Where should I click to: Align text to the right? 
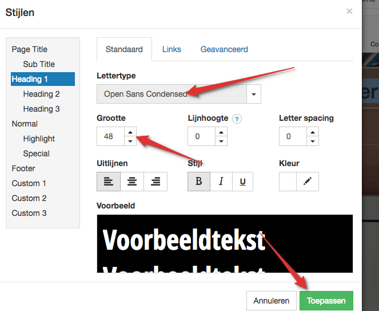tap(155, 182)
